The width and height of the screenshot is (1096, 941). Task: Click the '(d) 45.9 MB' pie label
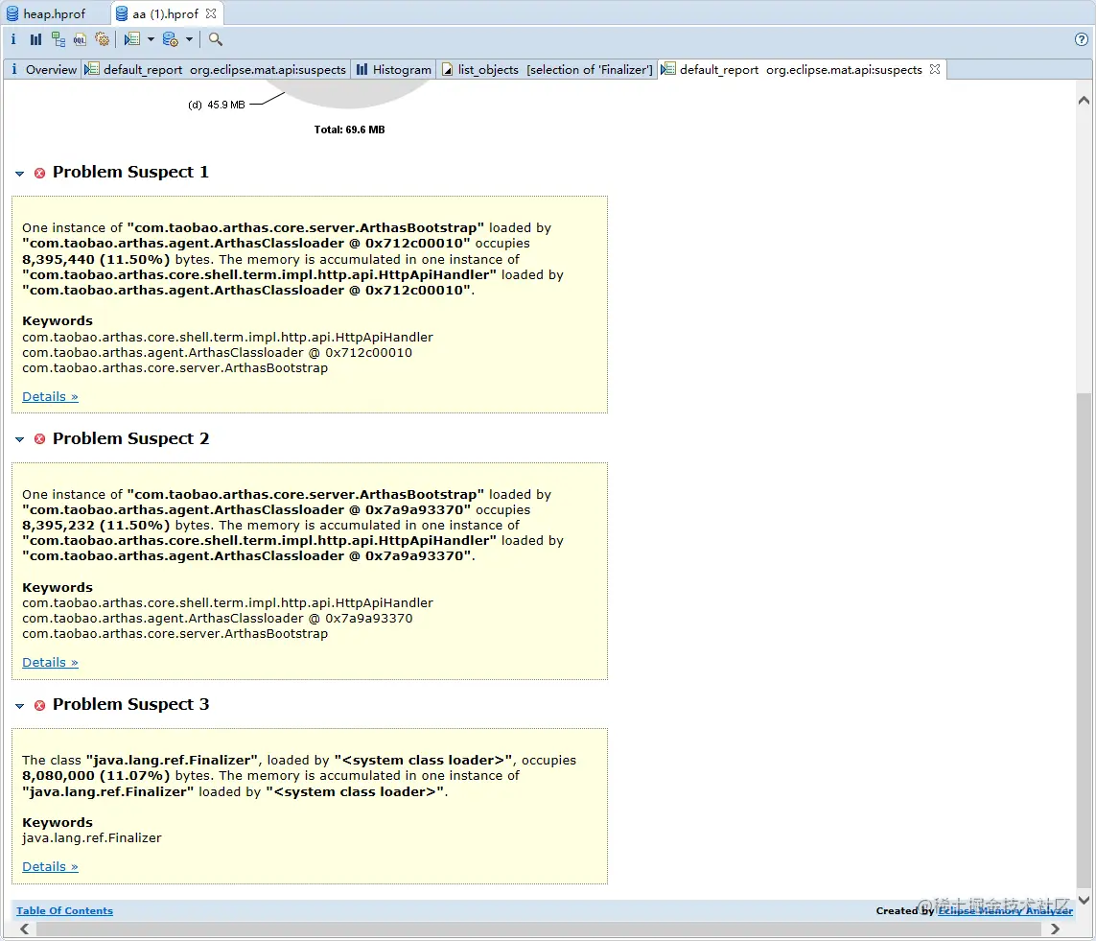point(217,105)
